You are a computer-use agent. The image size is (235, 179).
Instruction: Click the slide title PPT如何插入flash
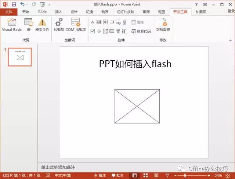coord(135,64)
